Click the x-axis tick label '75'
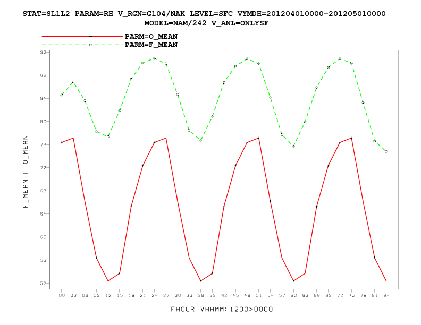 (351, 295)
